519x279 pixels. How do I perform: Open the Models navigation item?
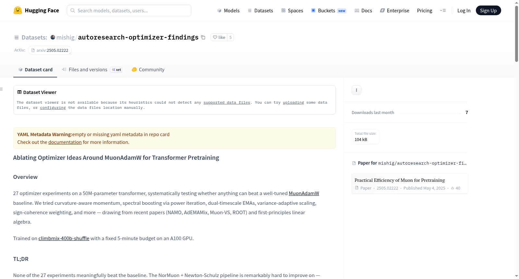228,10
